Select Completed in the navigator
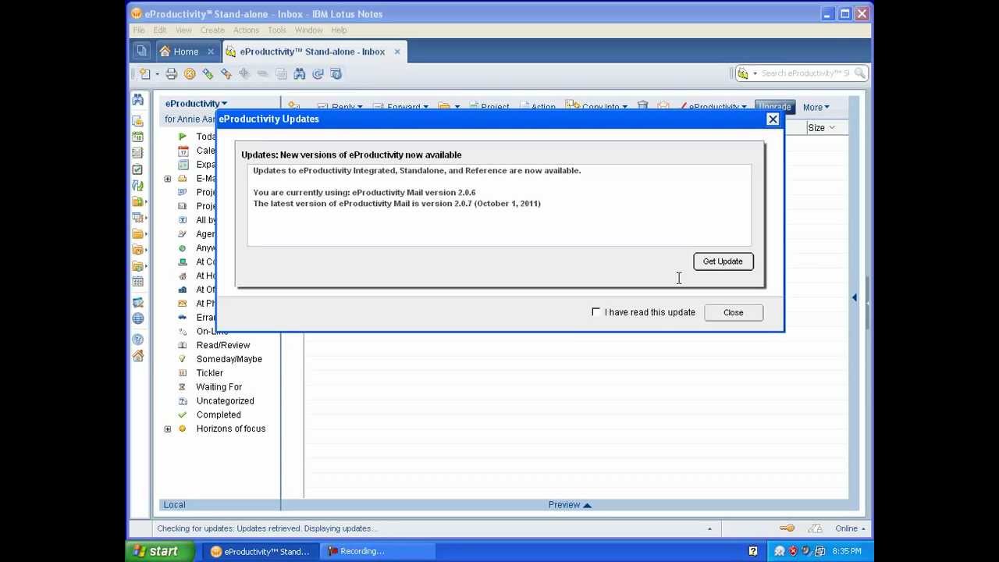 [x=219, y=415]
